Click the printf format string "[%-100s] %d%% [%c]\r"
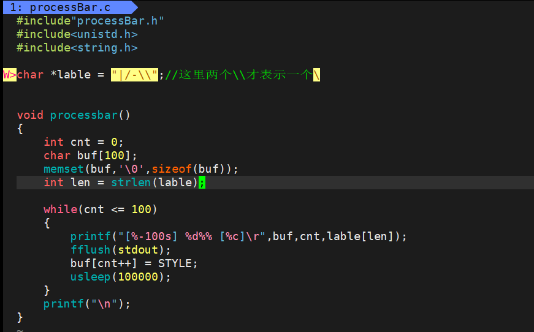 192,236
